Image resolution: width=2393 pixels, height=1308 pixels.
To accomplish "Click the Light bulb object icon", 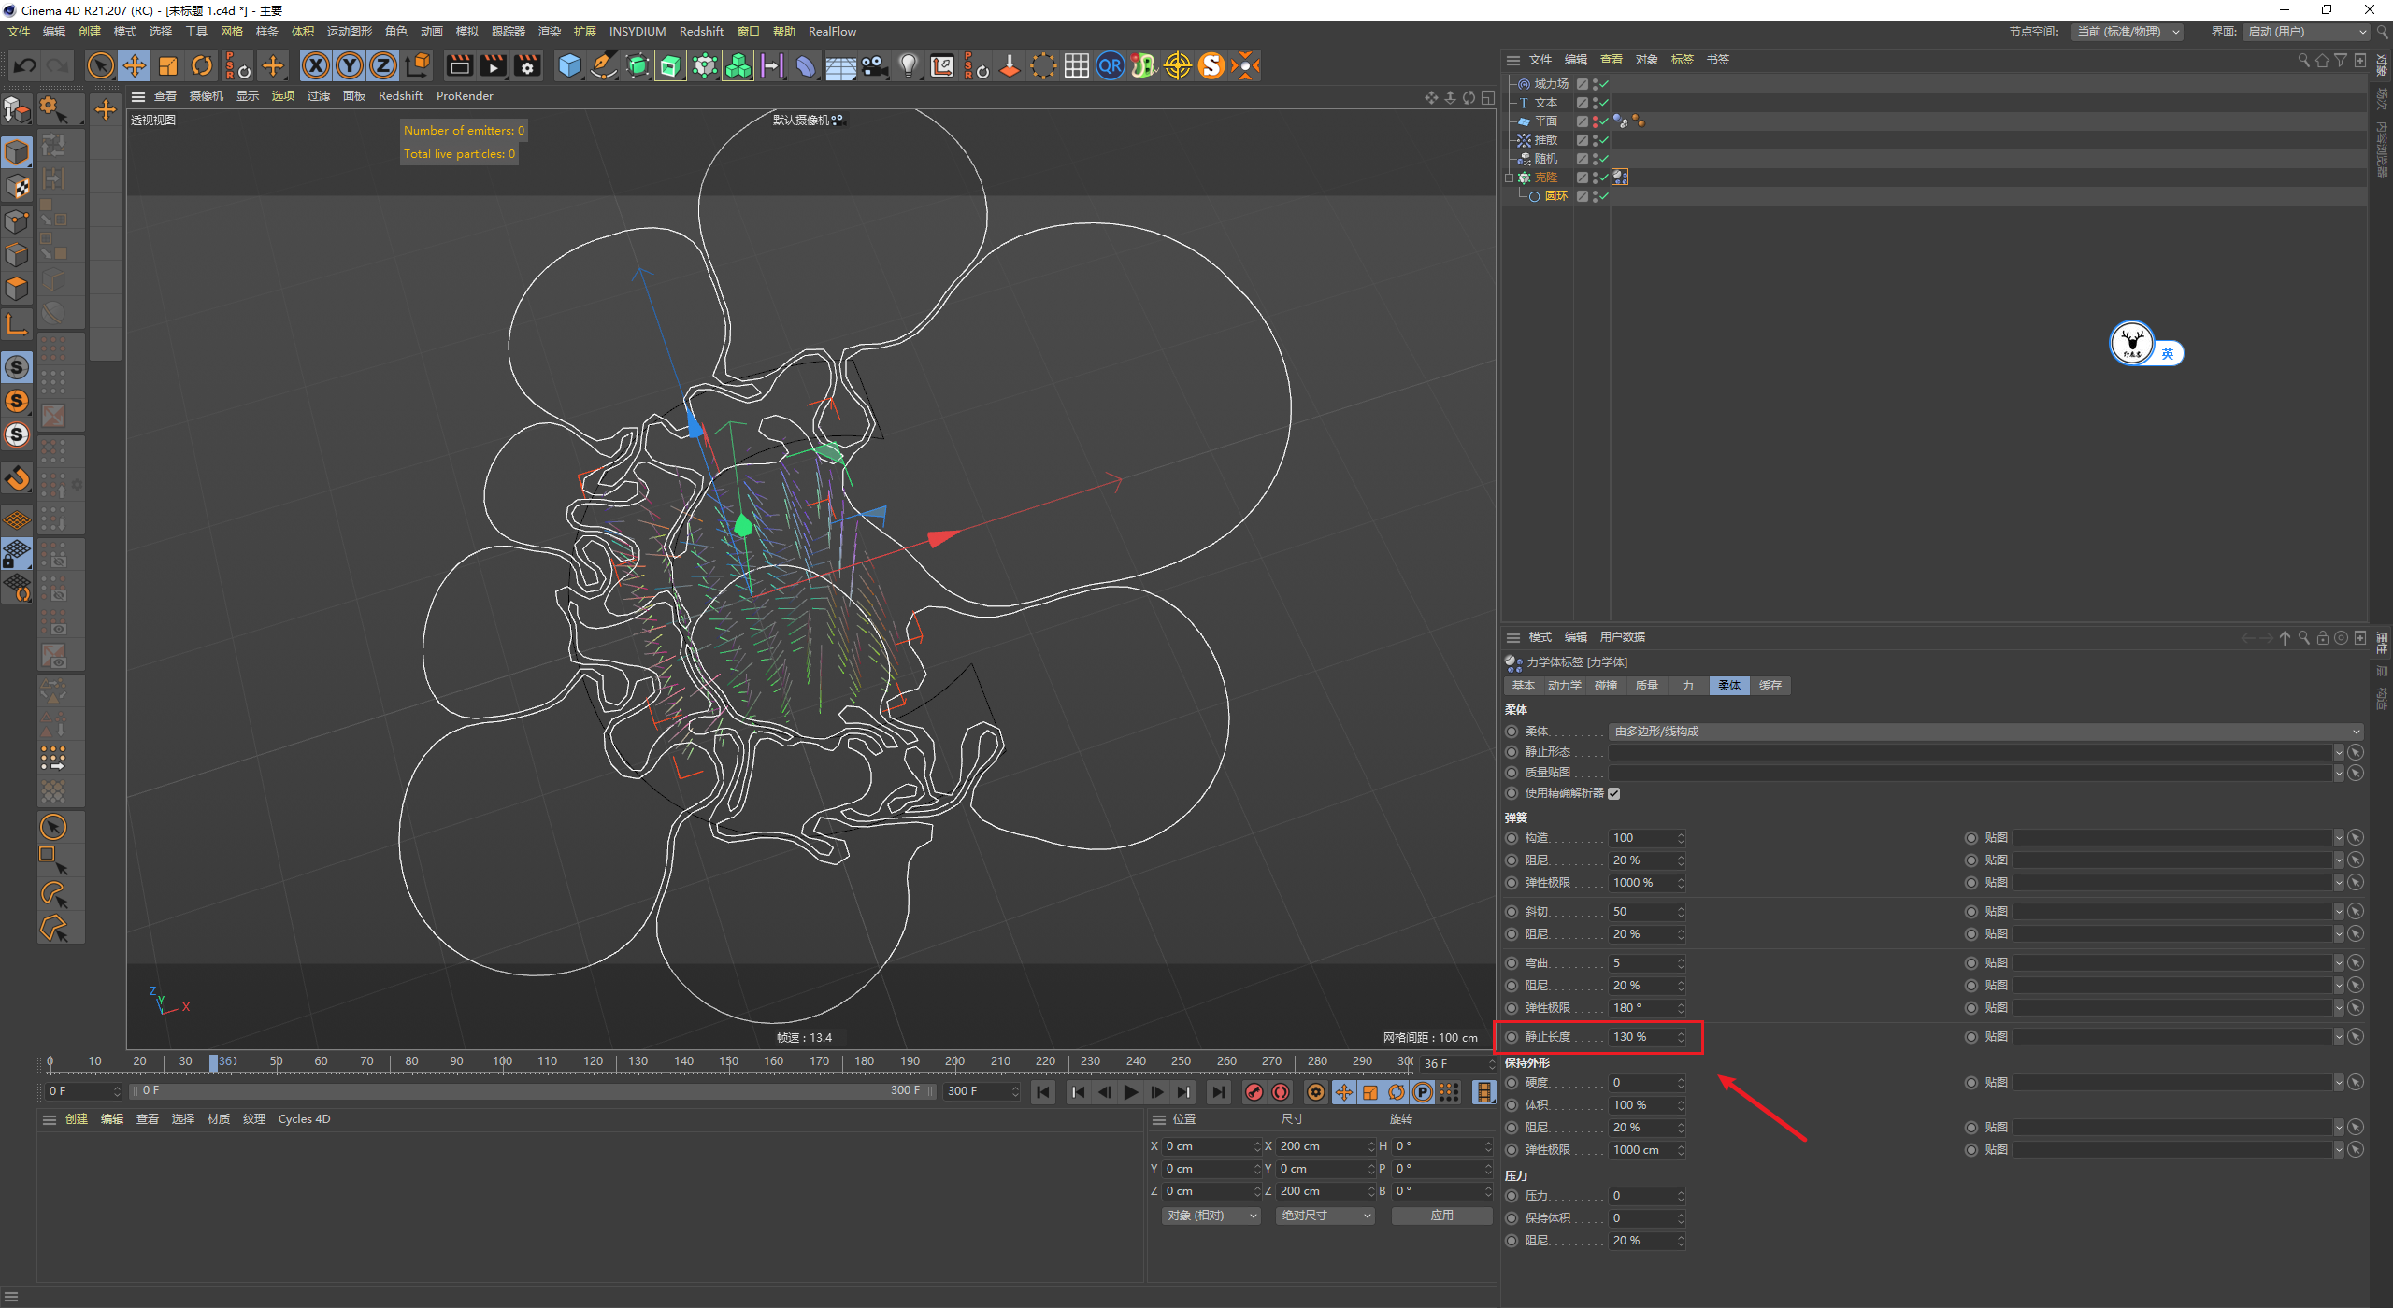I will tap(908, 65).
